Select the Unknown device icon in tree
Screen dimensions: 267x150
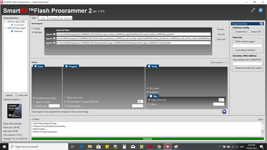[12, 31]
